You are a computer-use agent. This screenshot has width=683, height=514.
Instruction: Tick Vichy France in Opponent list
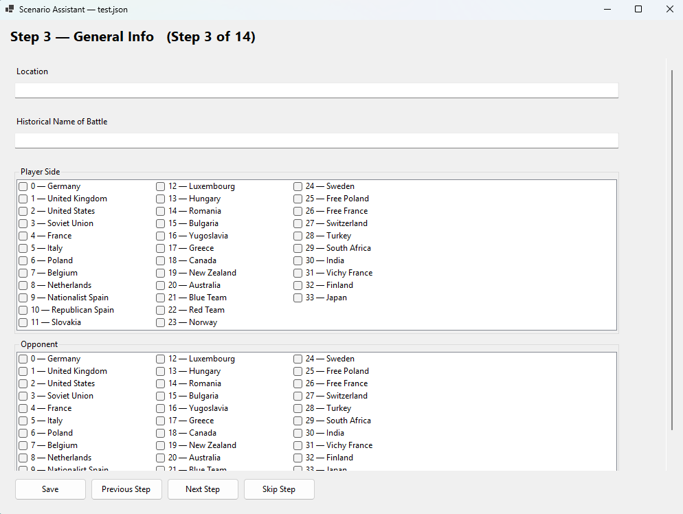[298, 445]
